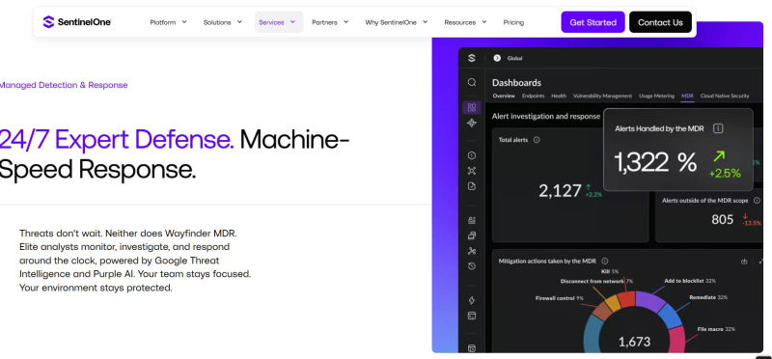Click bottom panel layout icon in sidebar
Image resolution: width=772 pixels, height=359 pixels.
point(472,348)
